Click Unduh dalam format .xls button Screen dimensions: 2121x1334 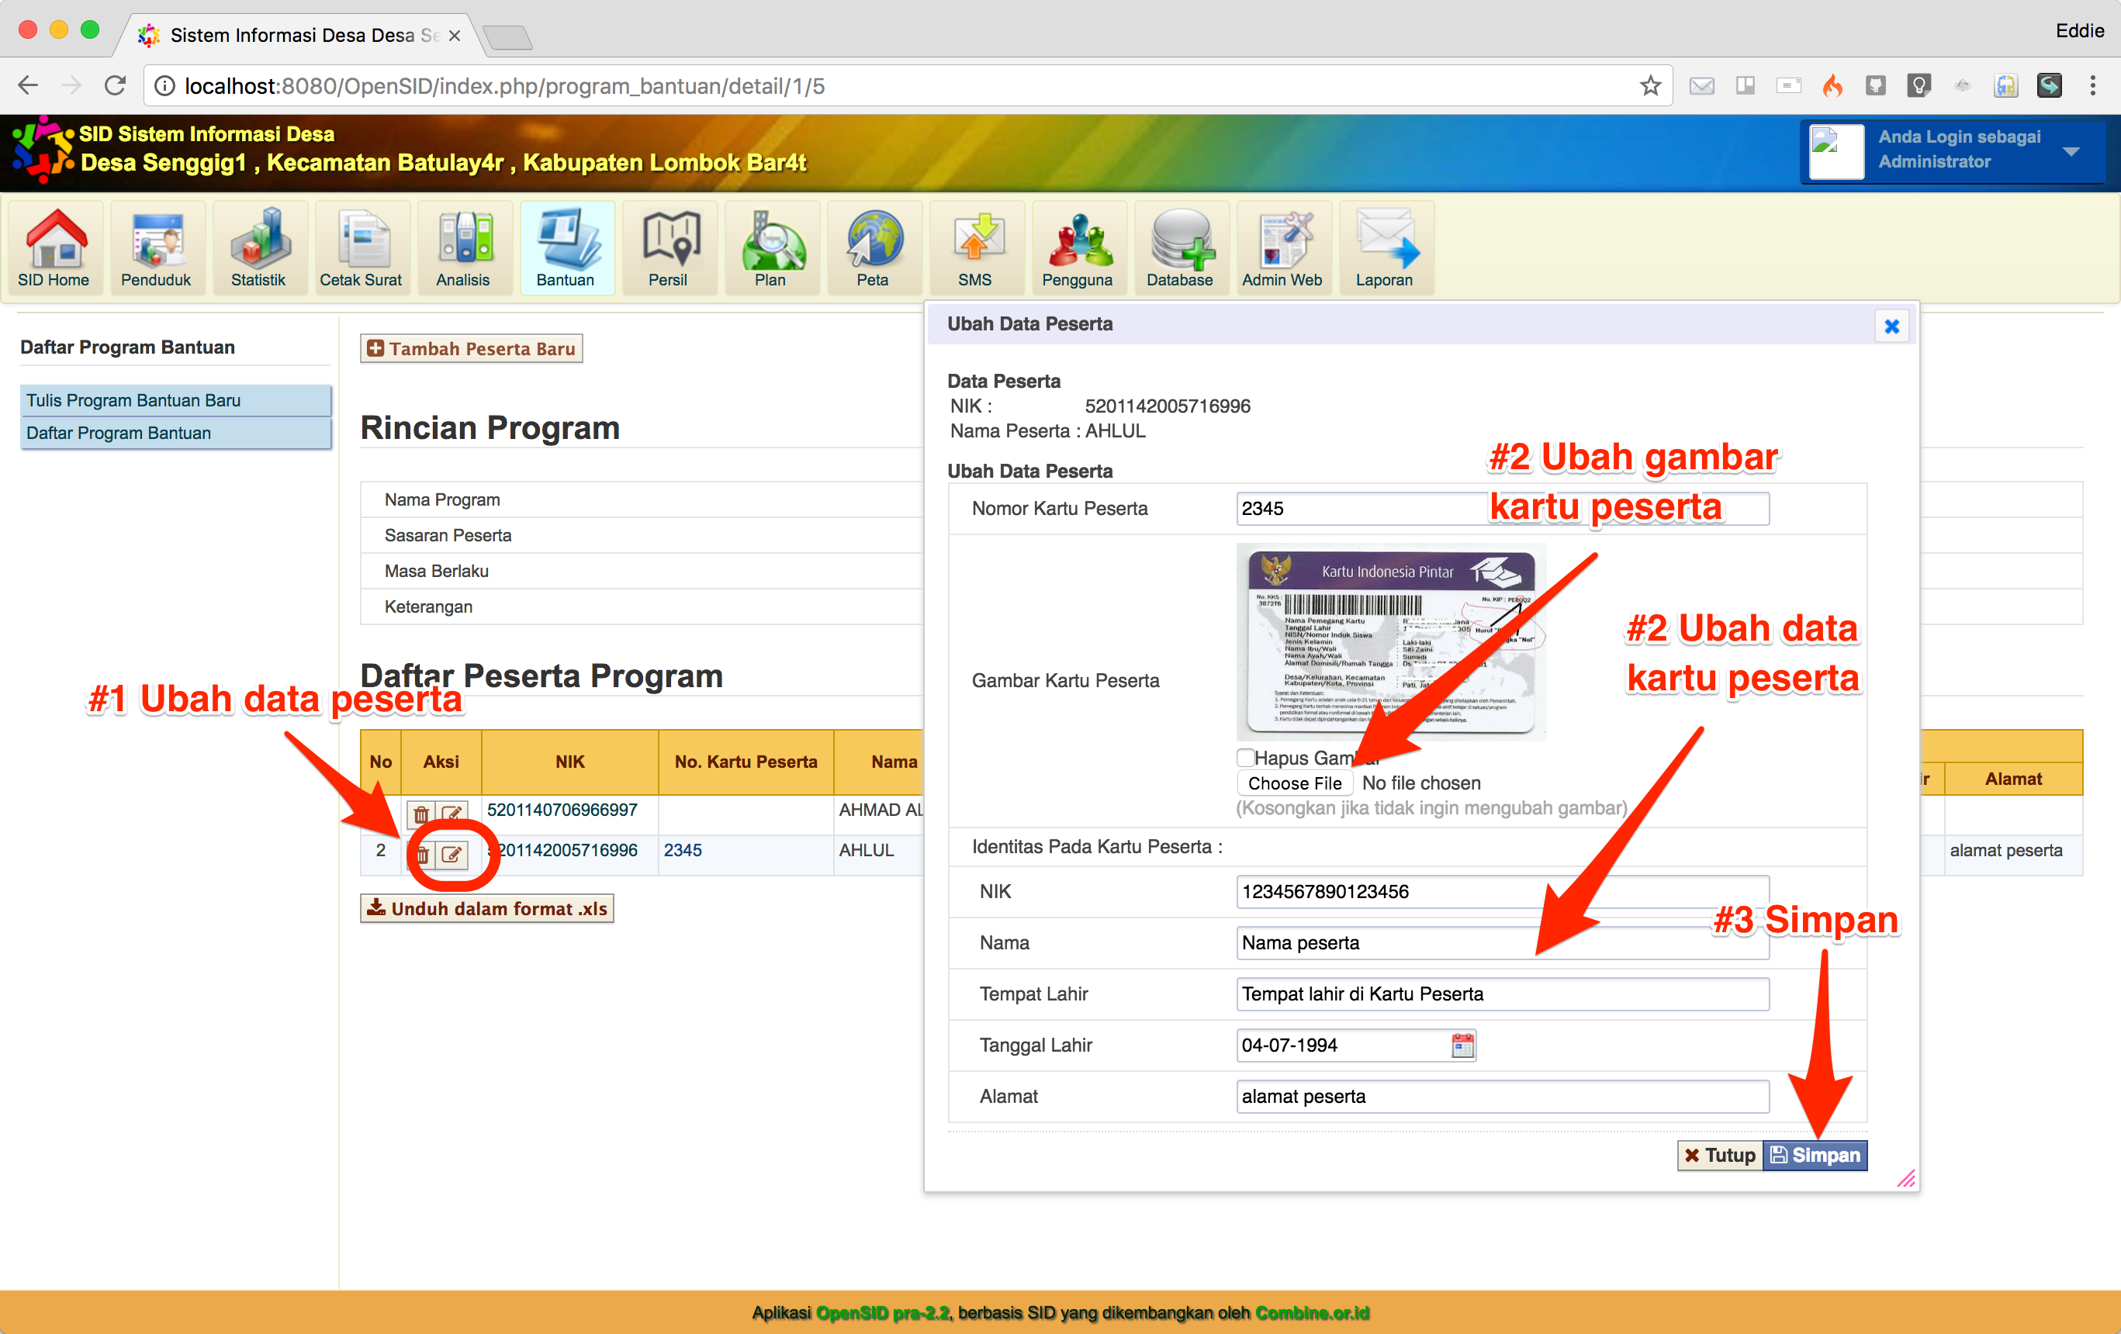click(x=487, y=908)
